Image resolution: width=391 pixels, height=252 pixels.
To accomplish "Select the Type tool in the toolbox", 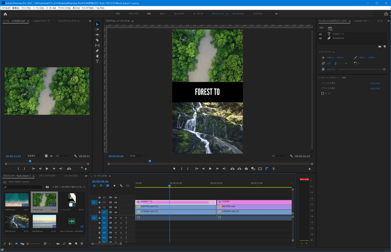I will click(x=97, y=61).
